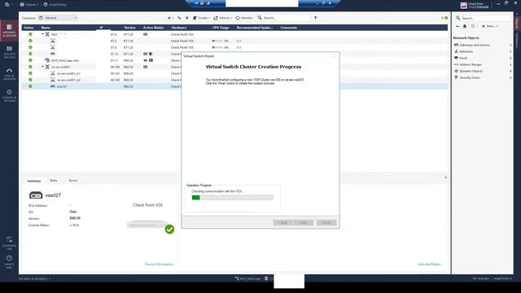Open the Objects menu
The height and width of the screenshot is (293, 521).
pyautogui.click(x=29, y=5)
